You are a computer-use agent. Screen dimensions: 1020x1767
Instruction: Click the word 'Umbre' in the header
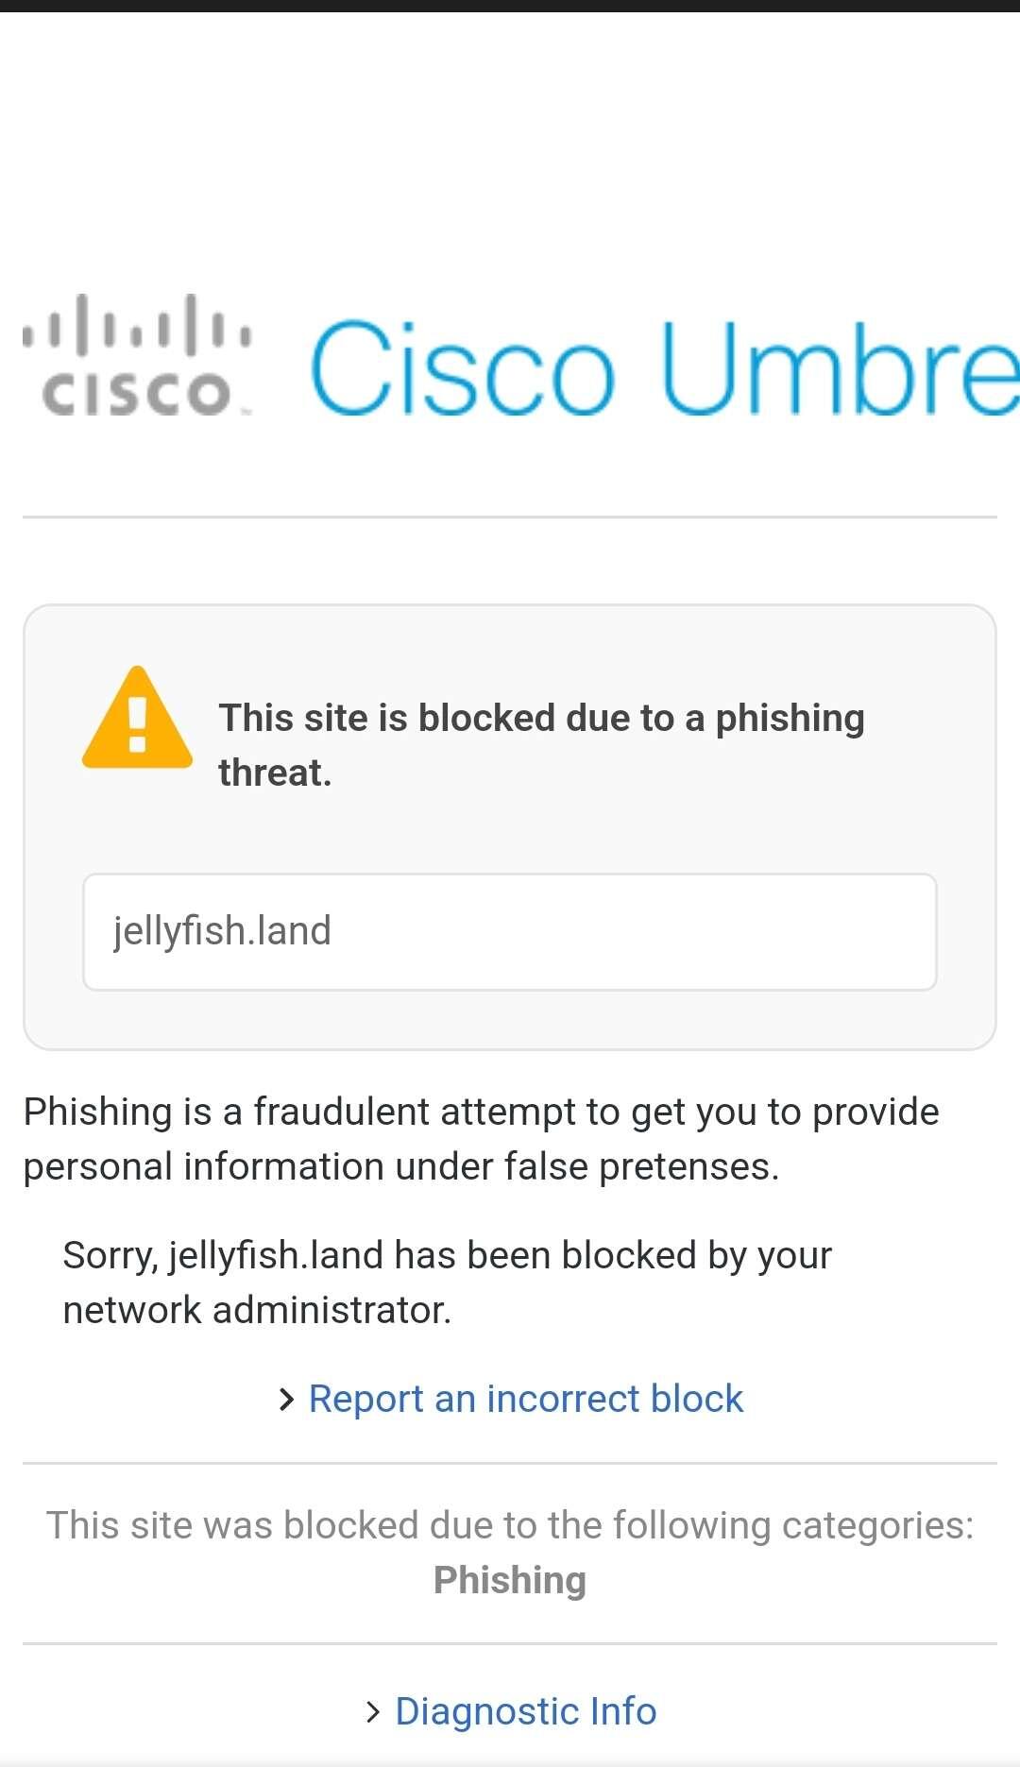(x=841, y=368)
